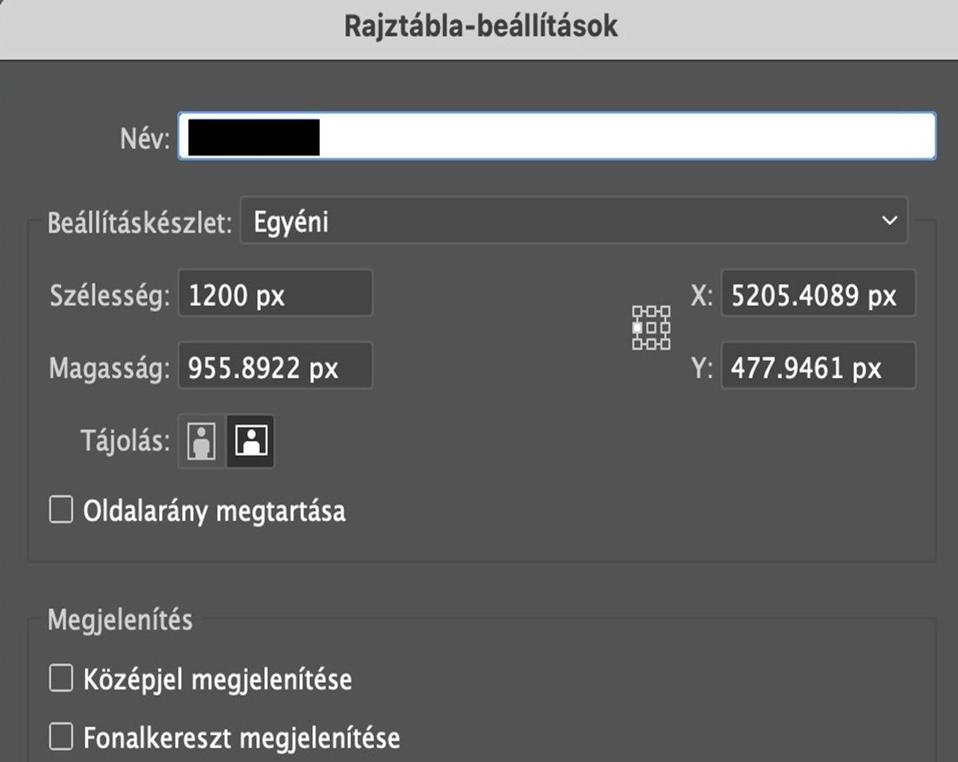Click the bottom-right reference point
The width and height of the screenshot is (958, 762).
click(x=664, y=344)
